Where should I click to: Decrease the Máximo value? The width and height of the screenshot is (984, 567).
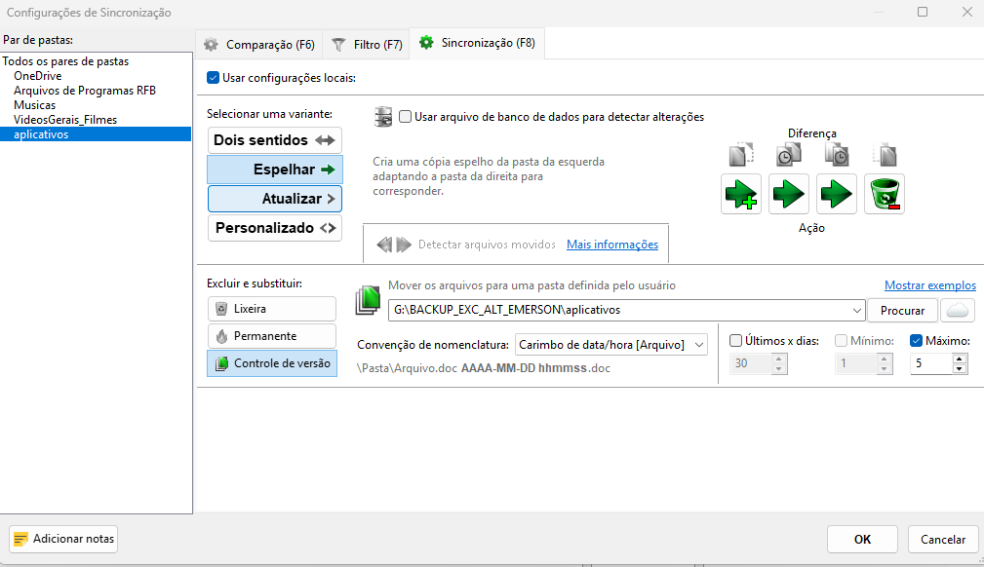coord(959,368)
